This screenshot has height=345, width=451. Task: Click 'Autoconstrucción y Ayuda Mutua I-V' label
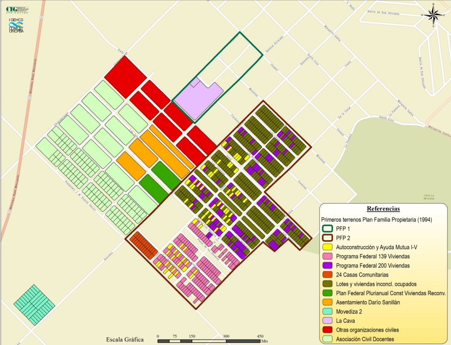coord(376,247)
